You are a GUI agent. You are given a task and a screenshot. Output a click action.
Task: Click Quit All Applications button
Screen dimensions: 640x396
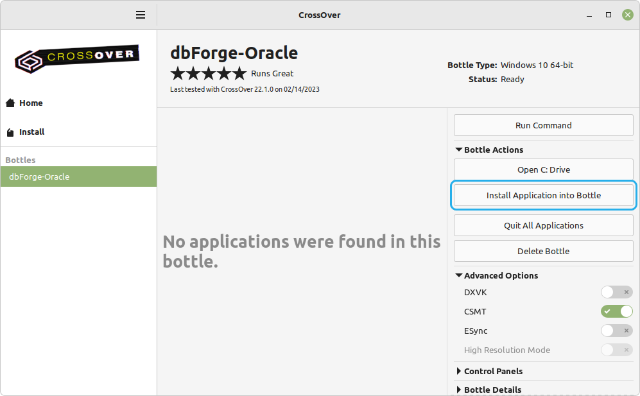[543, 225]
